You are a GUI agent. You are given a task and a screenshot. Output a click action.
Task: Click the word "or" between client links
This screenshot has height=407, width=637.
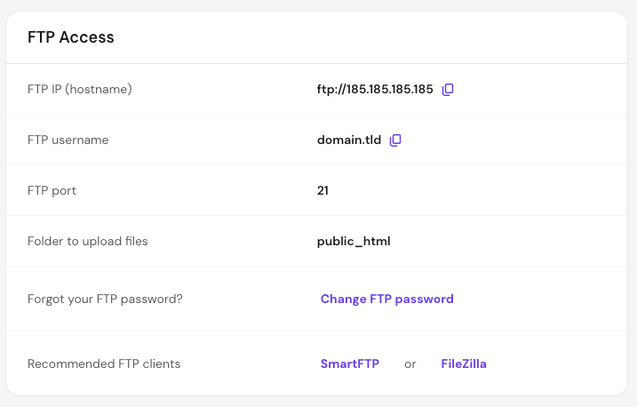pos(410,364)
